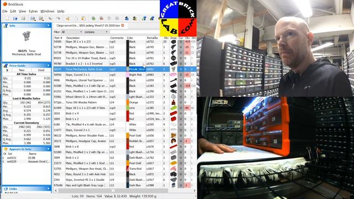Click the part image in Bright Pink slope row

tap(173, 75)
